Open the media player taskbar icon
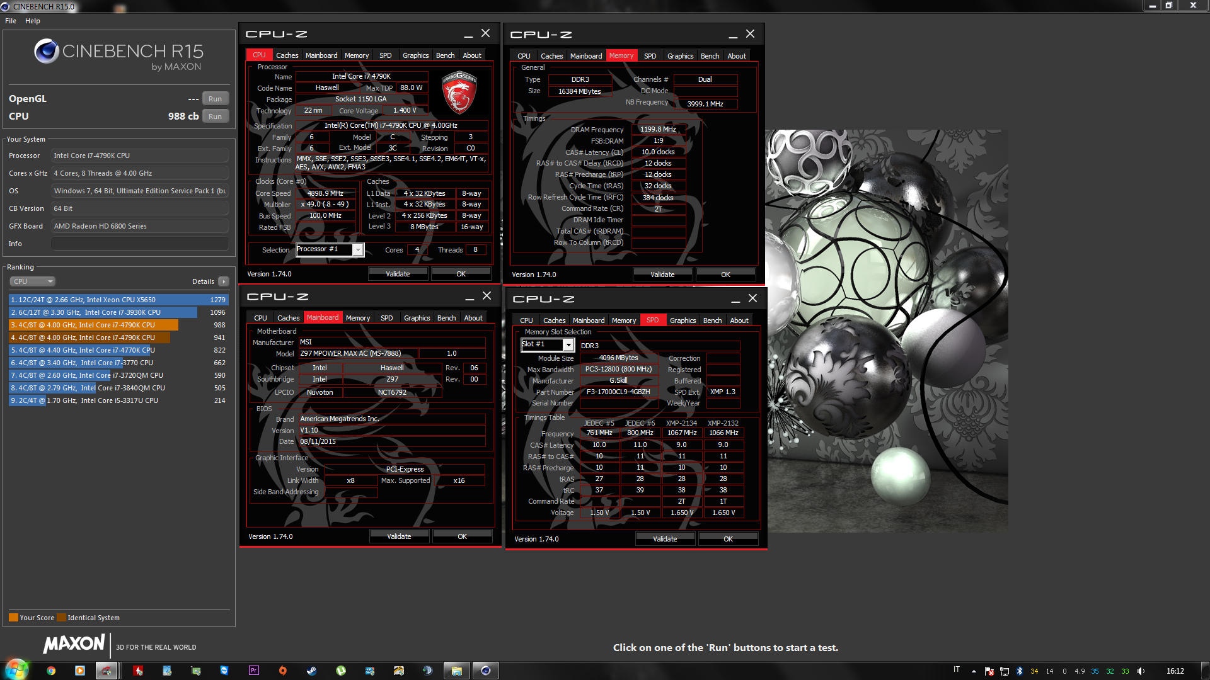Viewport: 1210px width, 680px height. (x=80, y=671)
